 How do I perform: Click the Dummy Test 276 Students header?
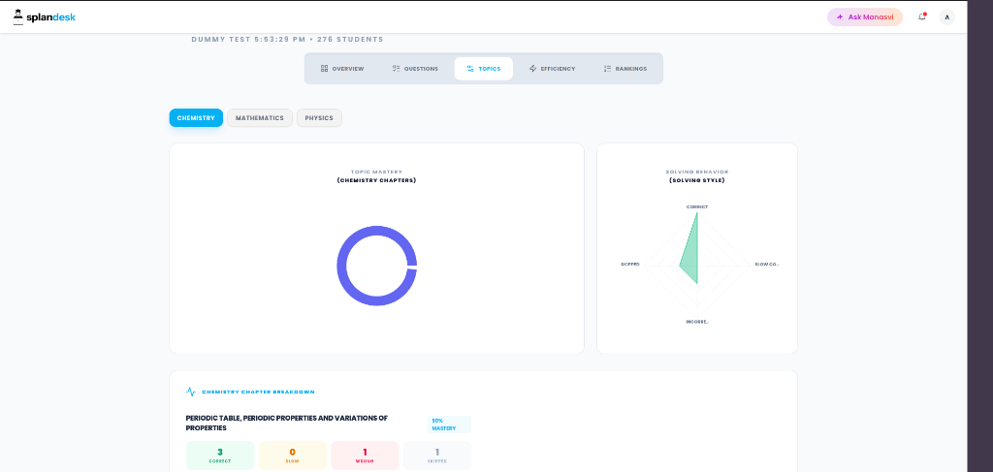(x=287, y=39)
